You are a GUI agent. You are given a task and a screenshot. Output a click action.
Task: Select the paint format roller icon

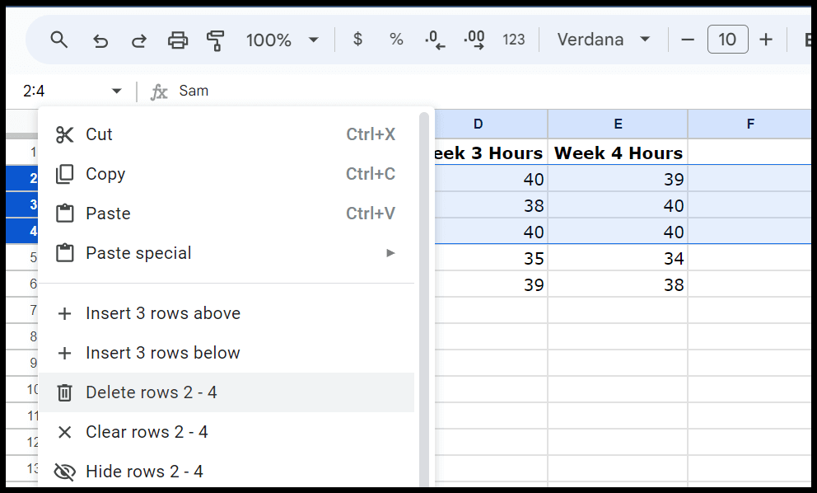[216, 40]
